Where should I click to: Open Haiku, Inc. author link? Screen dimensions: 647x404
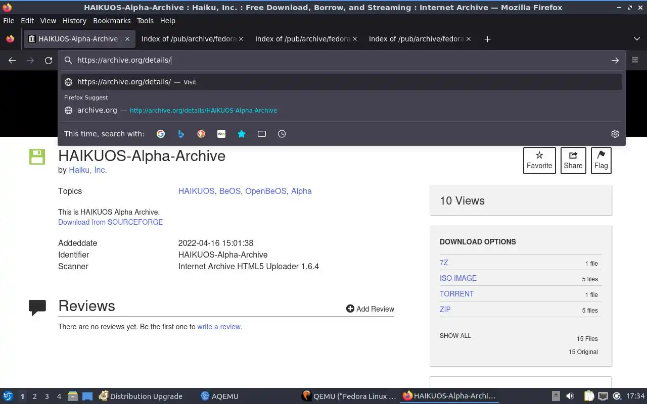click(x=88, y=170)
